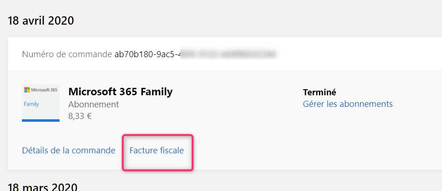Open Gérer les abonnements link
The height and width of the screenshot is (191, 442).
tap(347, 104)
